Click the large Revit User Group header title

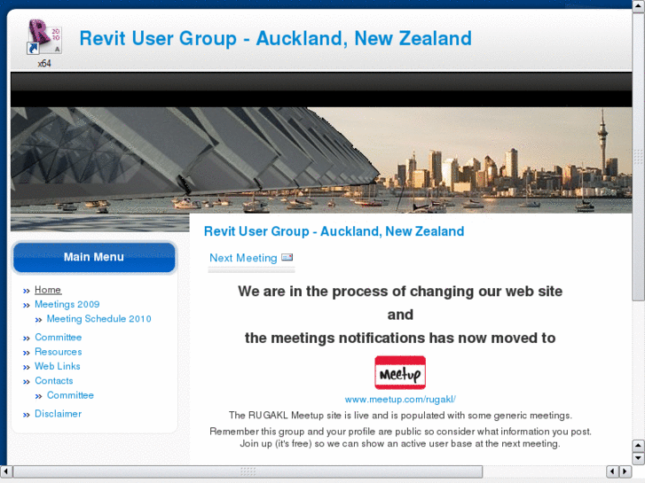click(x=275, y=38)
